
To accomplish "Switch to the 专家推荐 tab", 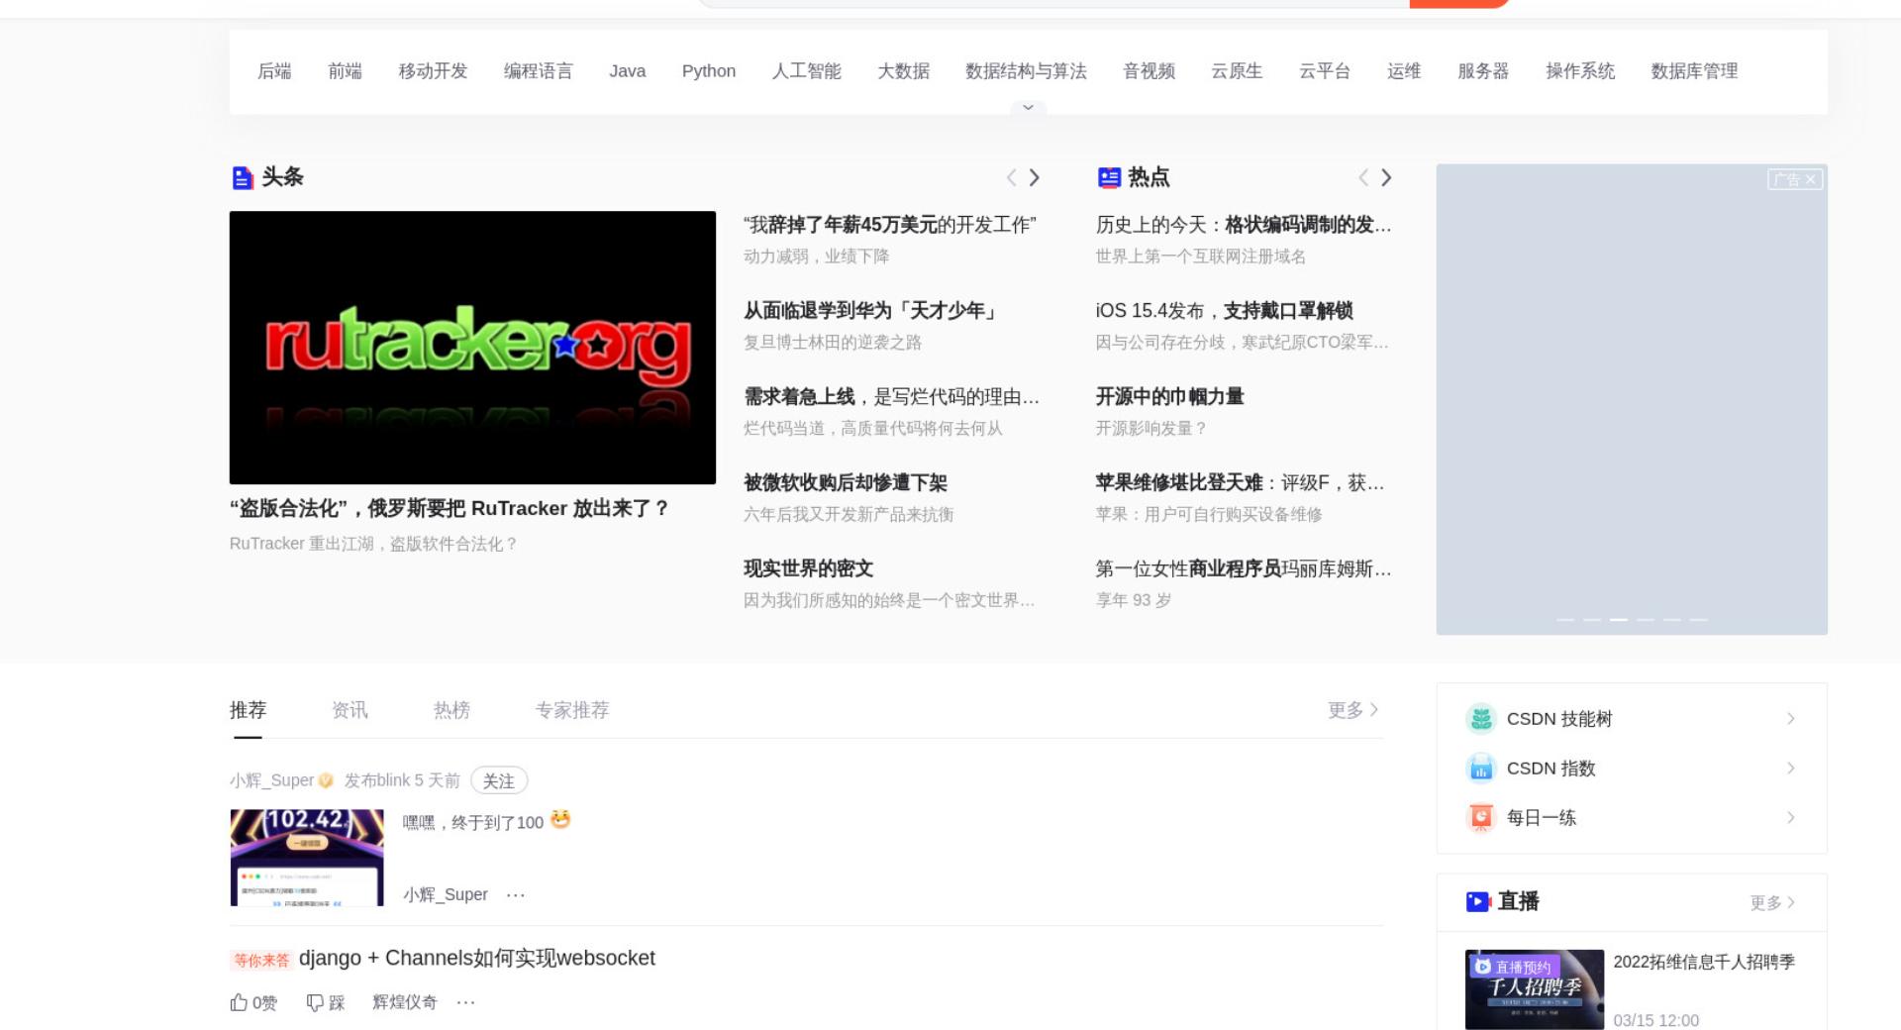I will point(572,710).
